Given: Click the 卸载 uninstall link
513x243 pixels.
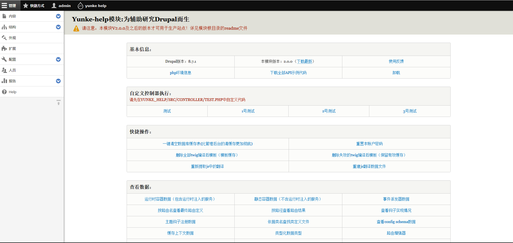Looking at the screenshot, I should click(396, 73).
